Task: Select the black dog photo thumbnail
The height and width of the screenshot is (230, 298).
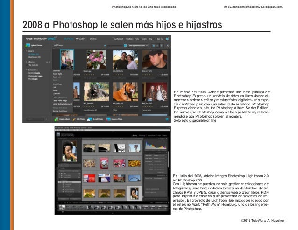Action: (96, 91)
